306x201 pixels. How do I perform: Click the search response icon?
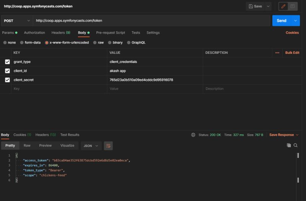tap(295, 145)
